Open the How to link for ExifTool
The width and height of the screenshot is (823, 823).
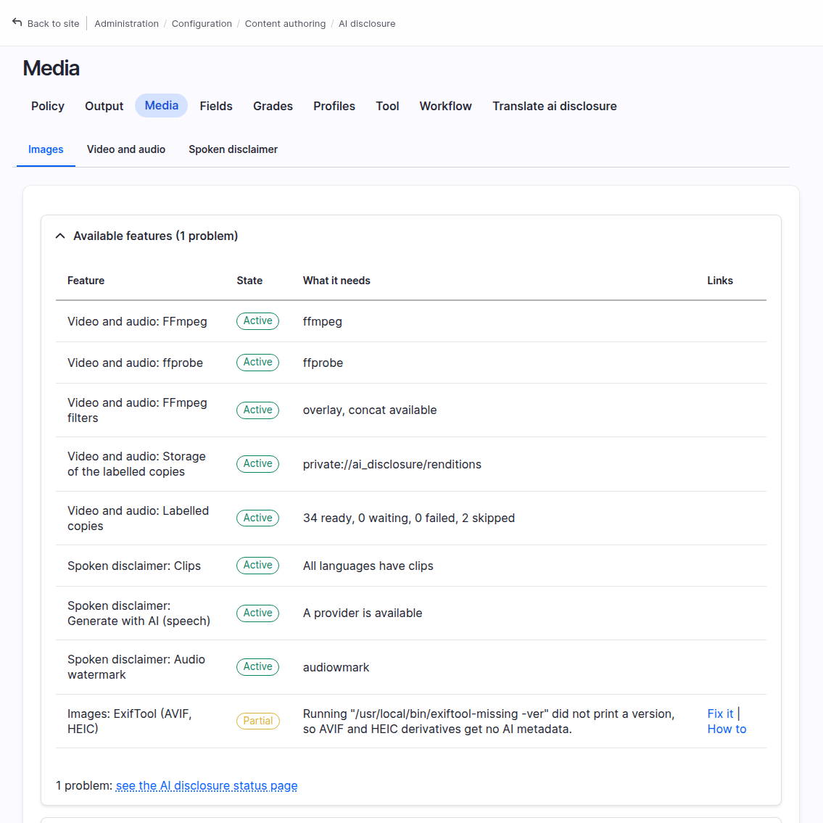click(x=727, y=729)
